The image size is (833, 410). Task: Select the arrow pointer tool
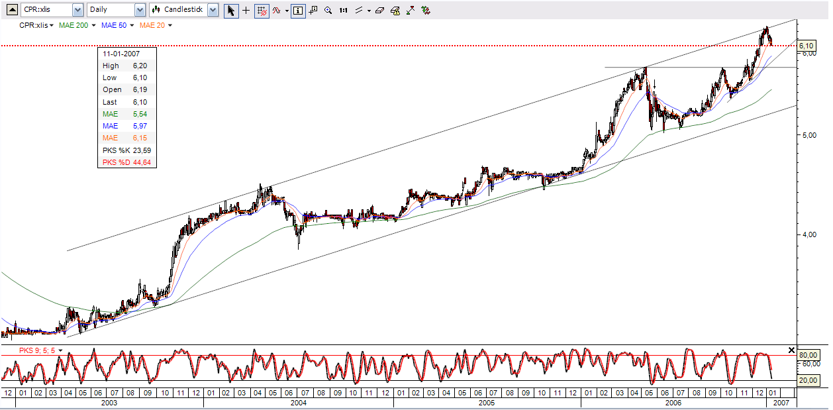point(231,11)
